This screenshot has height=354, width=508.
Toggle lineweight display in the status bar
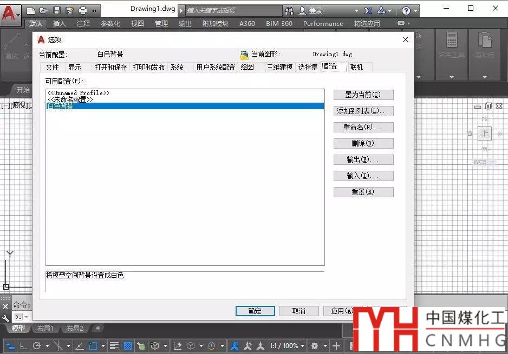pyautogui.click(x=114, y=345)
